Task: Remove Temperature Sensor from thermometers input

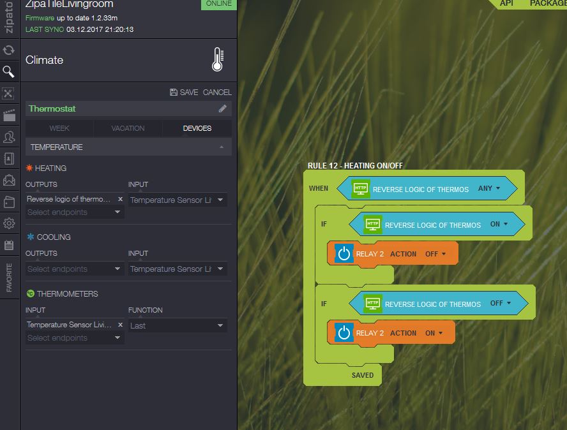Action: (120, 325)
